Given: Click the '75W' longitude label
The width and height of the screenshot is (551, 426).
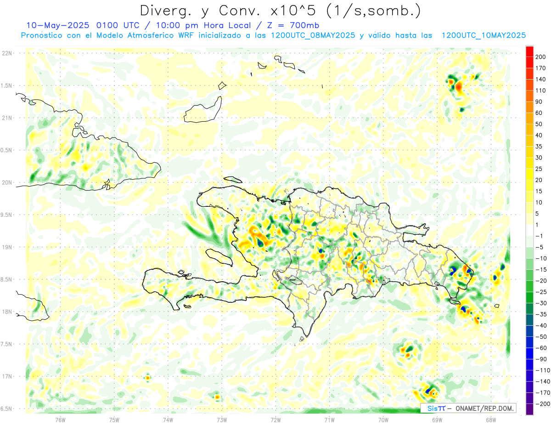Looking at the screenshot, I should tap(114, 420).
